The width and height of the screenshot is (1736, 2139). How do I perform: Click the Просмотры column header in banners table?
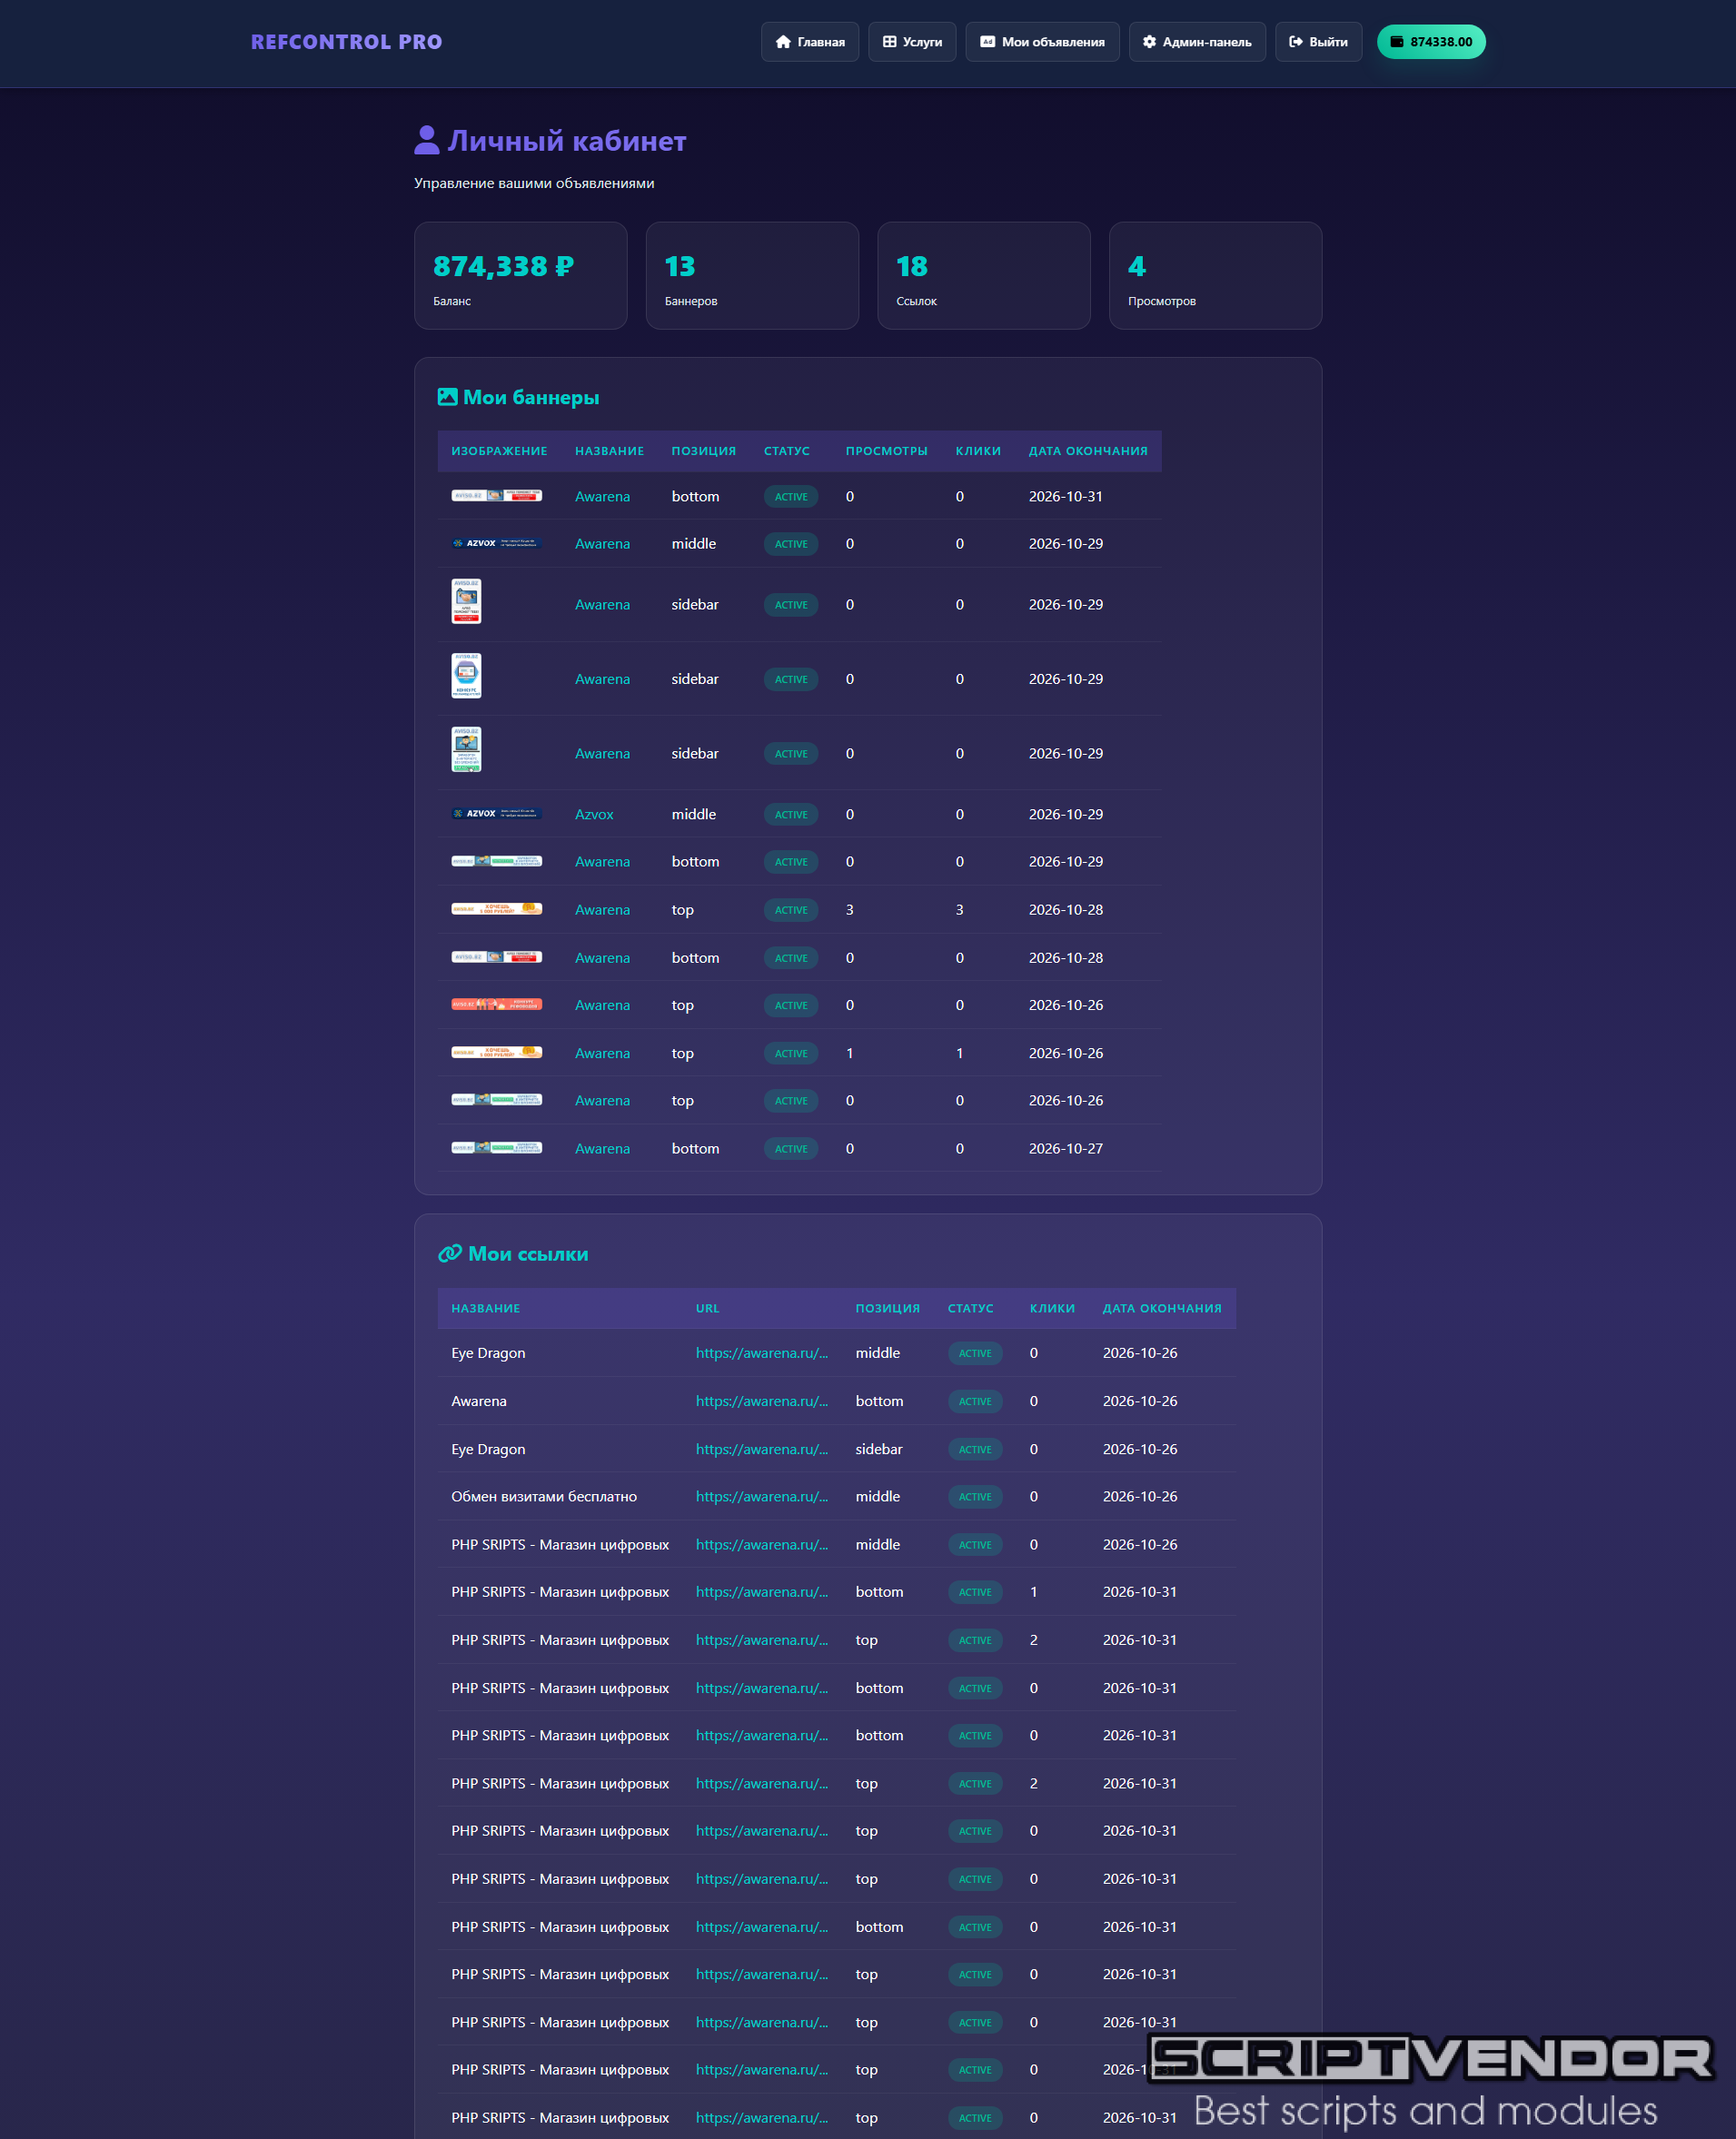pos(886,451)
